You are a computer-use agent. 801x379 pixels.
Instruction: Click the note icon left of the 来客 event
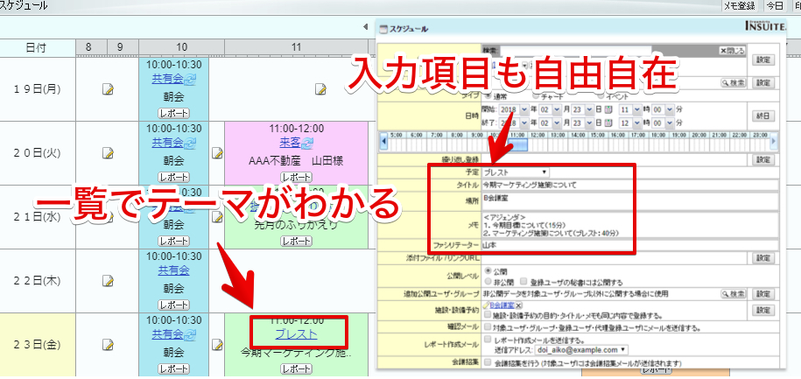coord(217,152)
